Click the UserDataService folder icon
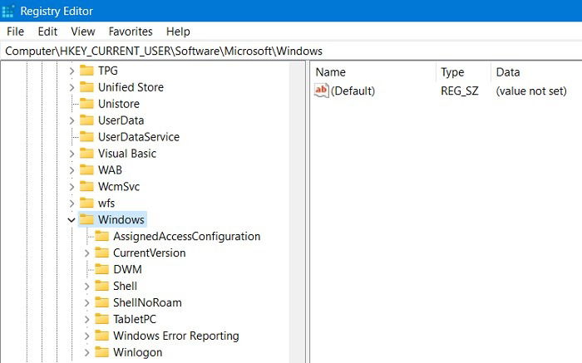 coord(86,137)
